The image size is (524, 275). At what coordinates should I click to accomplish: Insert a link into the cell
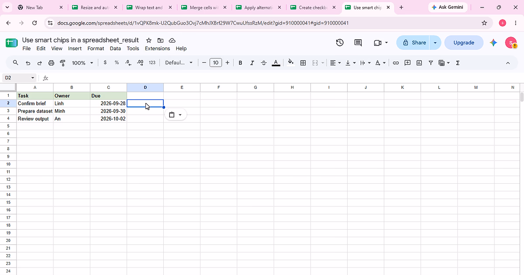coord(396,63)
